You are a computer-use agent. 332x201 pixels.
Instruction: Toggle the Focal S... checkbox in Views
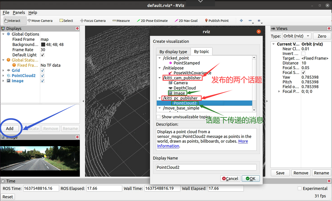[303, 72]
